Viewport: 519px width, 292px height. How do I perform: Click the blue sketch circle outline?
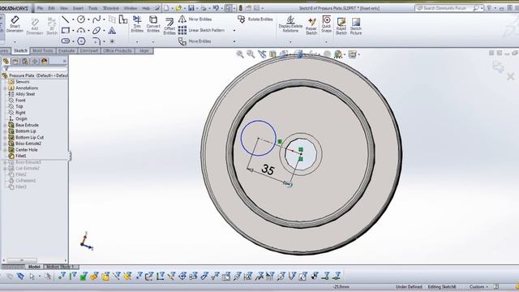coord(258,138)
